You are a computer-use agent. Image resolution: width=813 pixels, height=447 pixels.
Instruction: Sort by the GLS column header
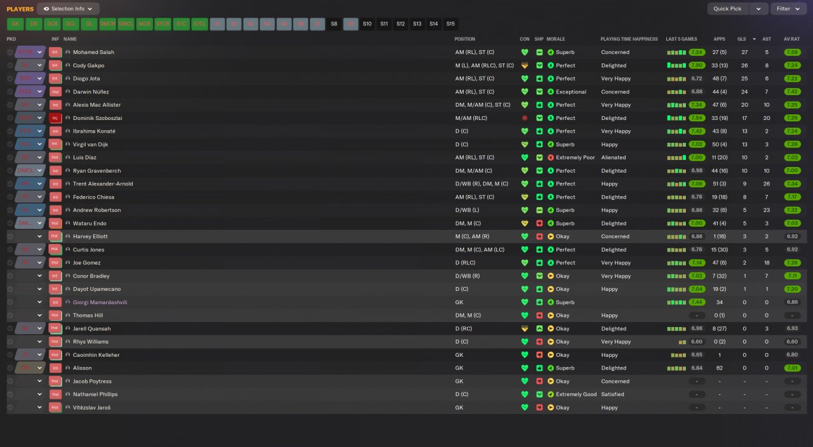coord(742,39)
